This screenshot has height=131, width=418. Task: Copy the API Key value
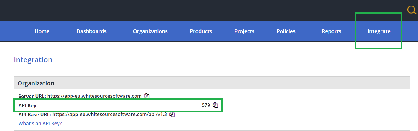click(x=215, y=105)
